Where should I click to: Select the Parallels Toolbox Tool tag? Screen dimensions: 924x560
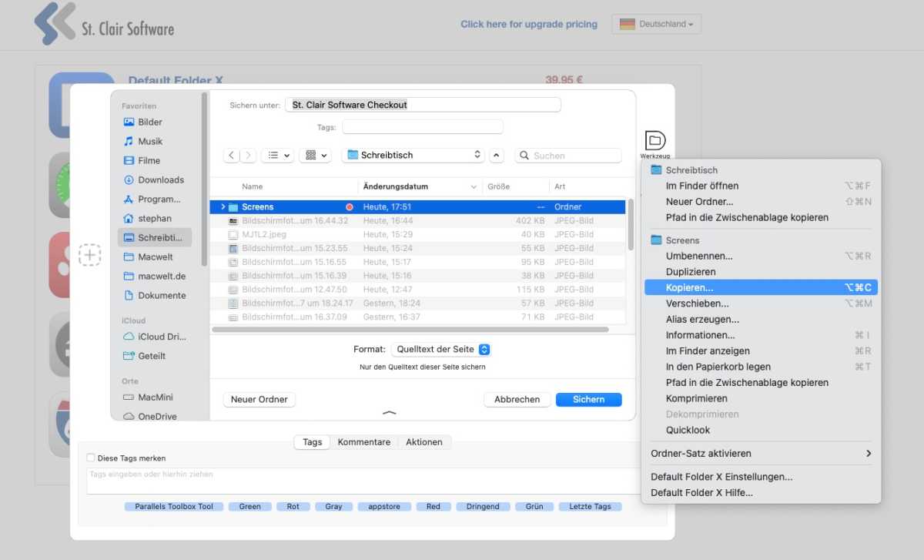tap(174, 506)
